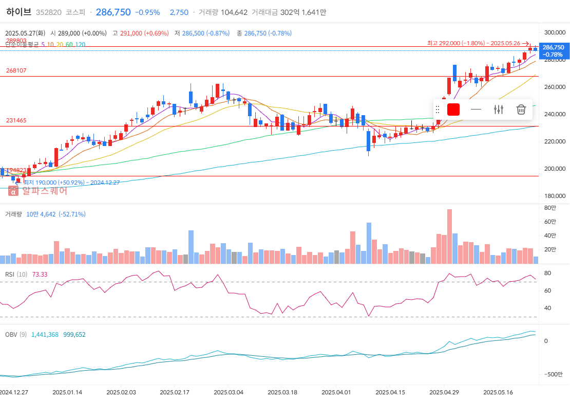This screenshot has height=400, width=570.
Task: Open drawing settings sliders icon
Action: click(499, 110)
